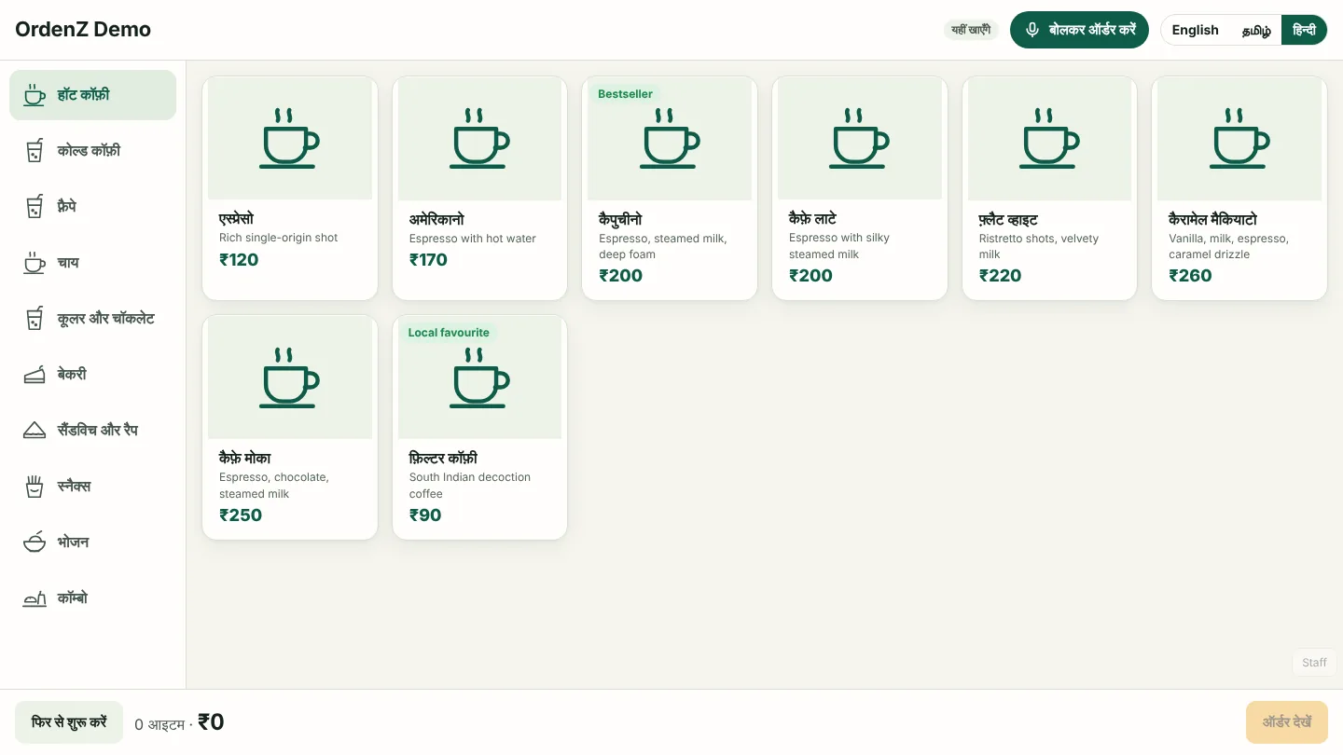The width and height of the screenshot is (1343, 755).
Task: Open the स्नैक्स category label
Action: [74, 487]
